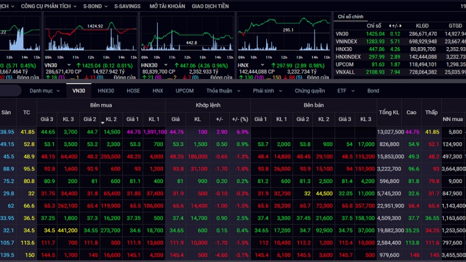Image resolution: width=466 pixels, height=262 pixels.
Task: Click sell volume 357,700 cell
Action: (365, 206)
